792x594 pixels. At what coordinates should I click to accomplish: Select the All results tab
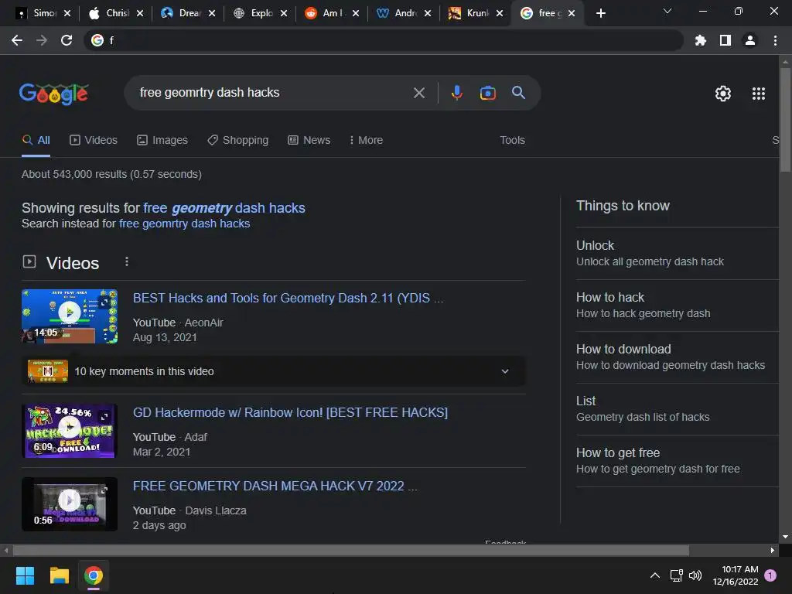[36, 141]
